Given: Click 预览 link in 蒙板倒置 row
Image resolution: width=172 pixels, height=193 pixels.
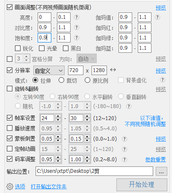Looking at the screenshot, I should point(161,139).
